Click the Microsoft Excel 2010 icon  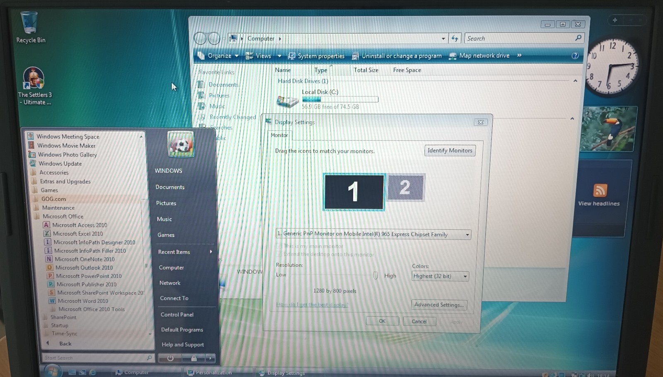click(47, 234)
